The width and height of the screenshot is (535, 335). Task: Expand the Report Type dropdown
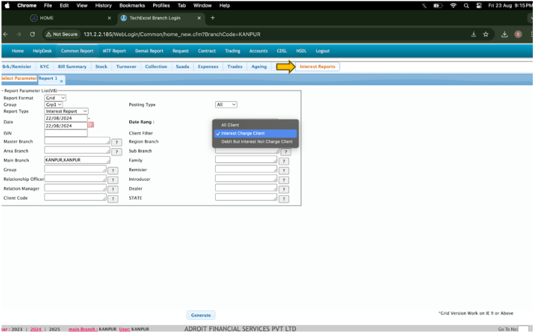66,111
